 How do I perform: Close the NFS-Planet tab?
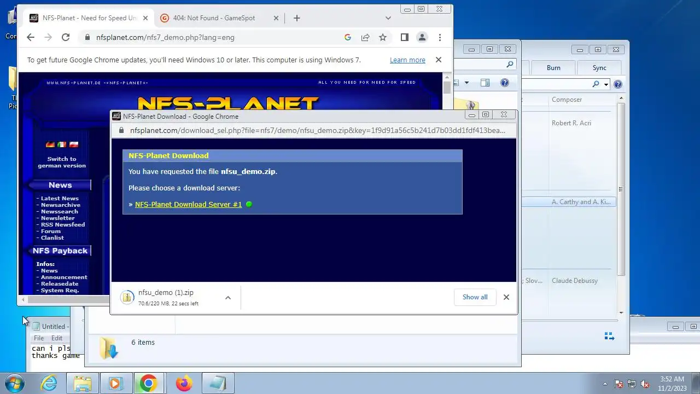pyautogui.click(x=145, y=18)
